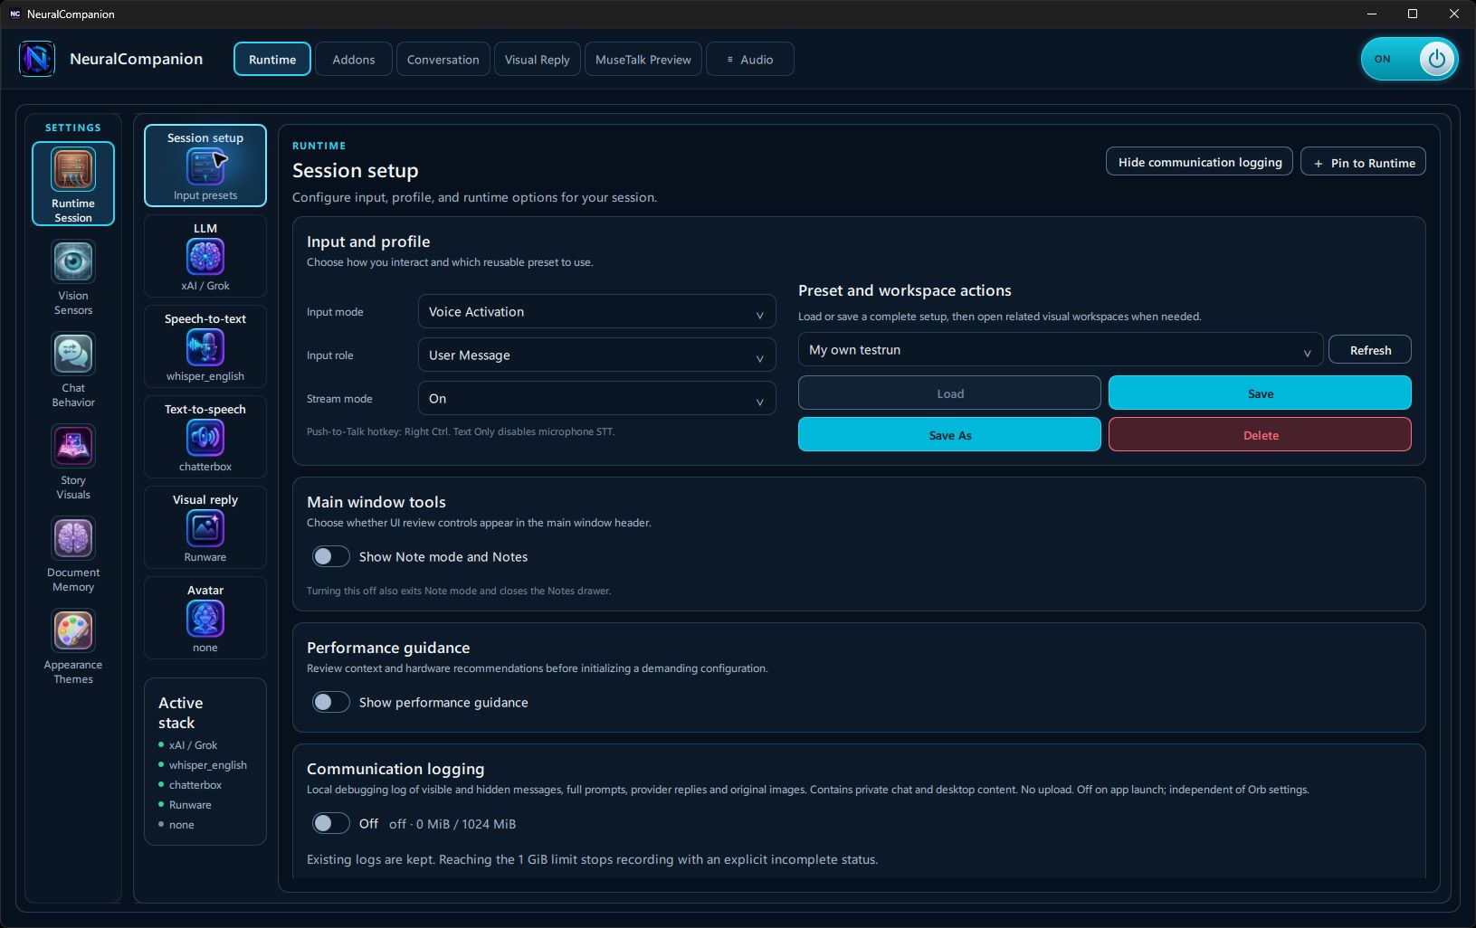This screenshot has height=928, width=1476.
Task: Select Session setup input presets icon
Action: (x=205, y=166)
